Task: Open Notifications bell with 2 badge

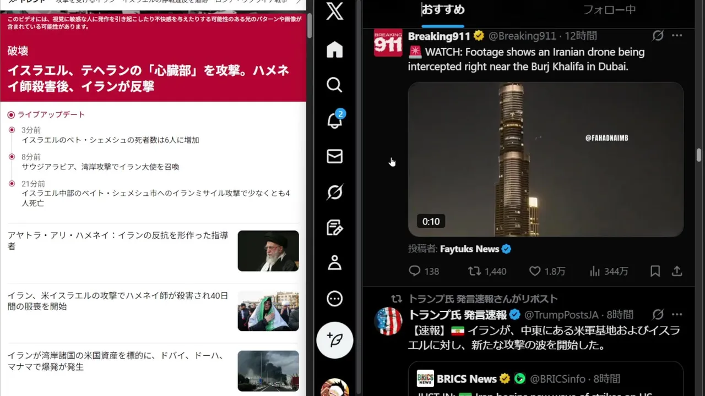Action: [x=335, y=120]
